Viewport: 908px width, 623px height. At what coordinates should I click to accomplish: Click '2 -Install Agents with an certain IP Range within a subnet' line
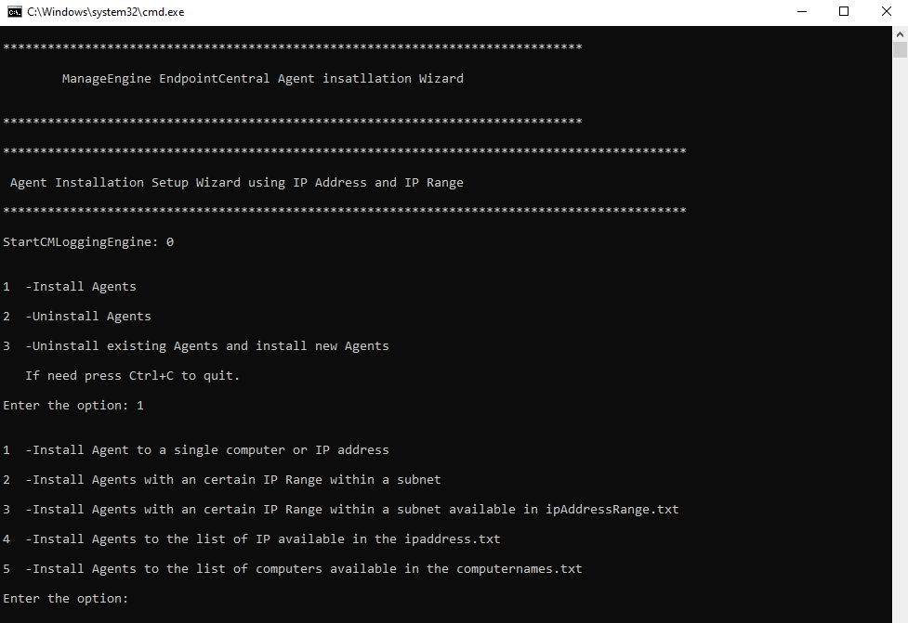pos(222,479)
